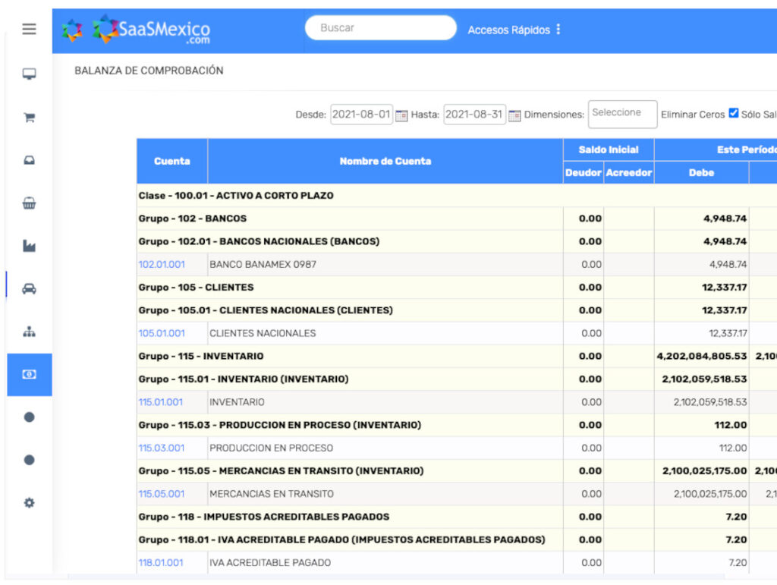Open the calendar picker next to Desde date
Viewport: 777px width, 585px height.
403,114
